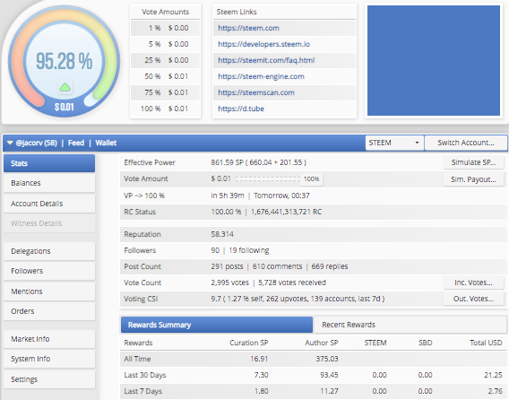Open the Sim. Payout button
Viewport: 509px width, 400px height.
pos(473,179)
